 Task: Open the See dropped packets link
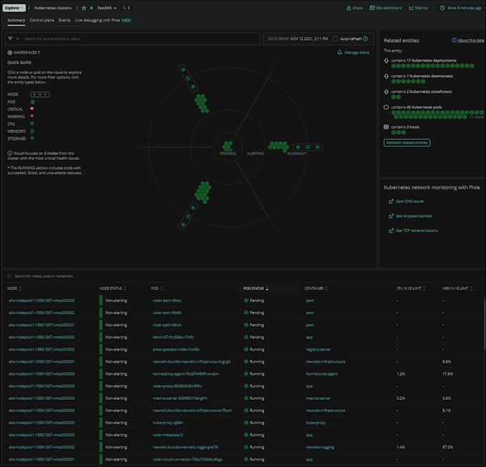point(414,216)
